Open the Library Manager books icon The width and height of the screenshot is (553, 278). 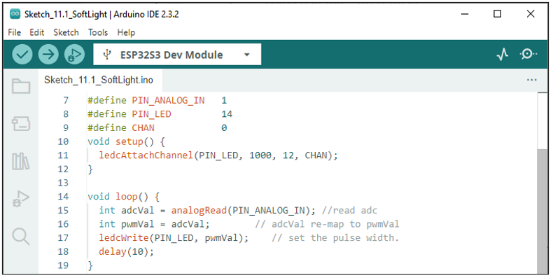coord(21,162)
